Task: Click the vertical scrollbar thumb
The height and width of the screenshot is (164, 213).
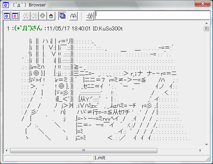Action: (207, 29)
